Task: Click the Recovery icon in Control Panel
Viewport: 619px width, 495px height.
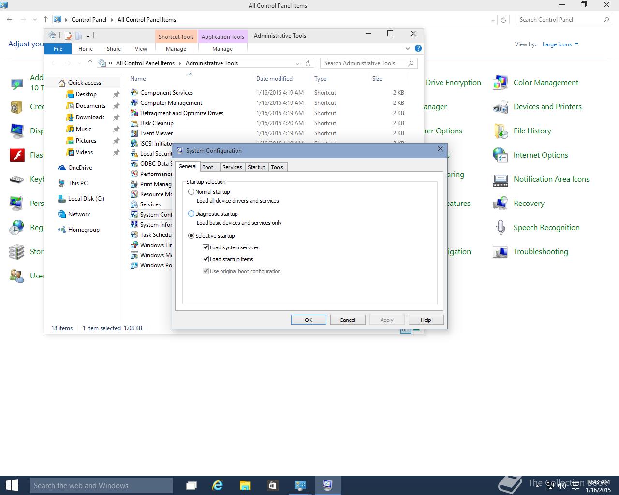Action: (x=500, y=204)
